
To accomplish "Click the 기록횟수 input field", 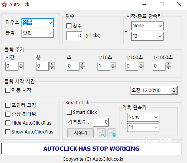I will point(101,122).
